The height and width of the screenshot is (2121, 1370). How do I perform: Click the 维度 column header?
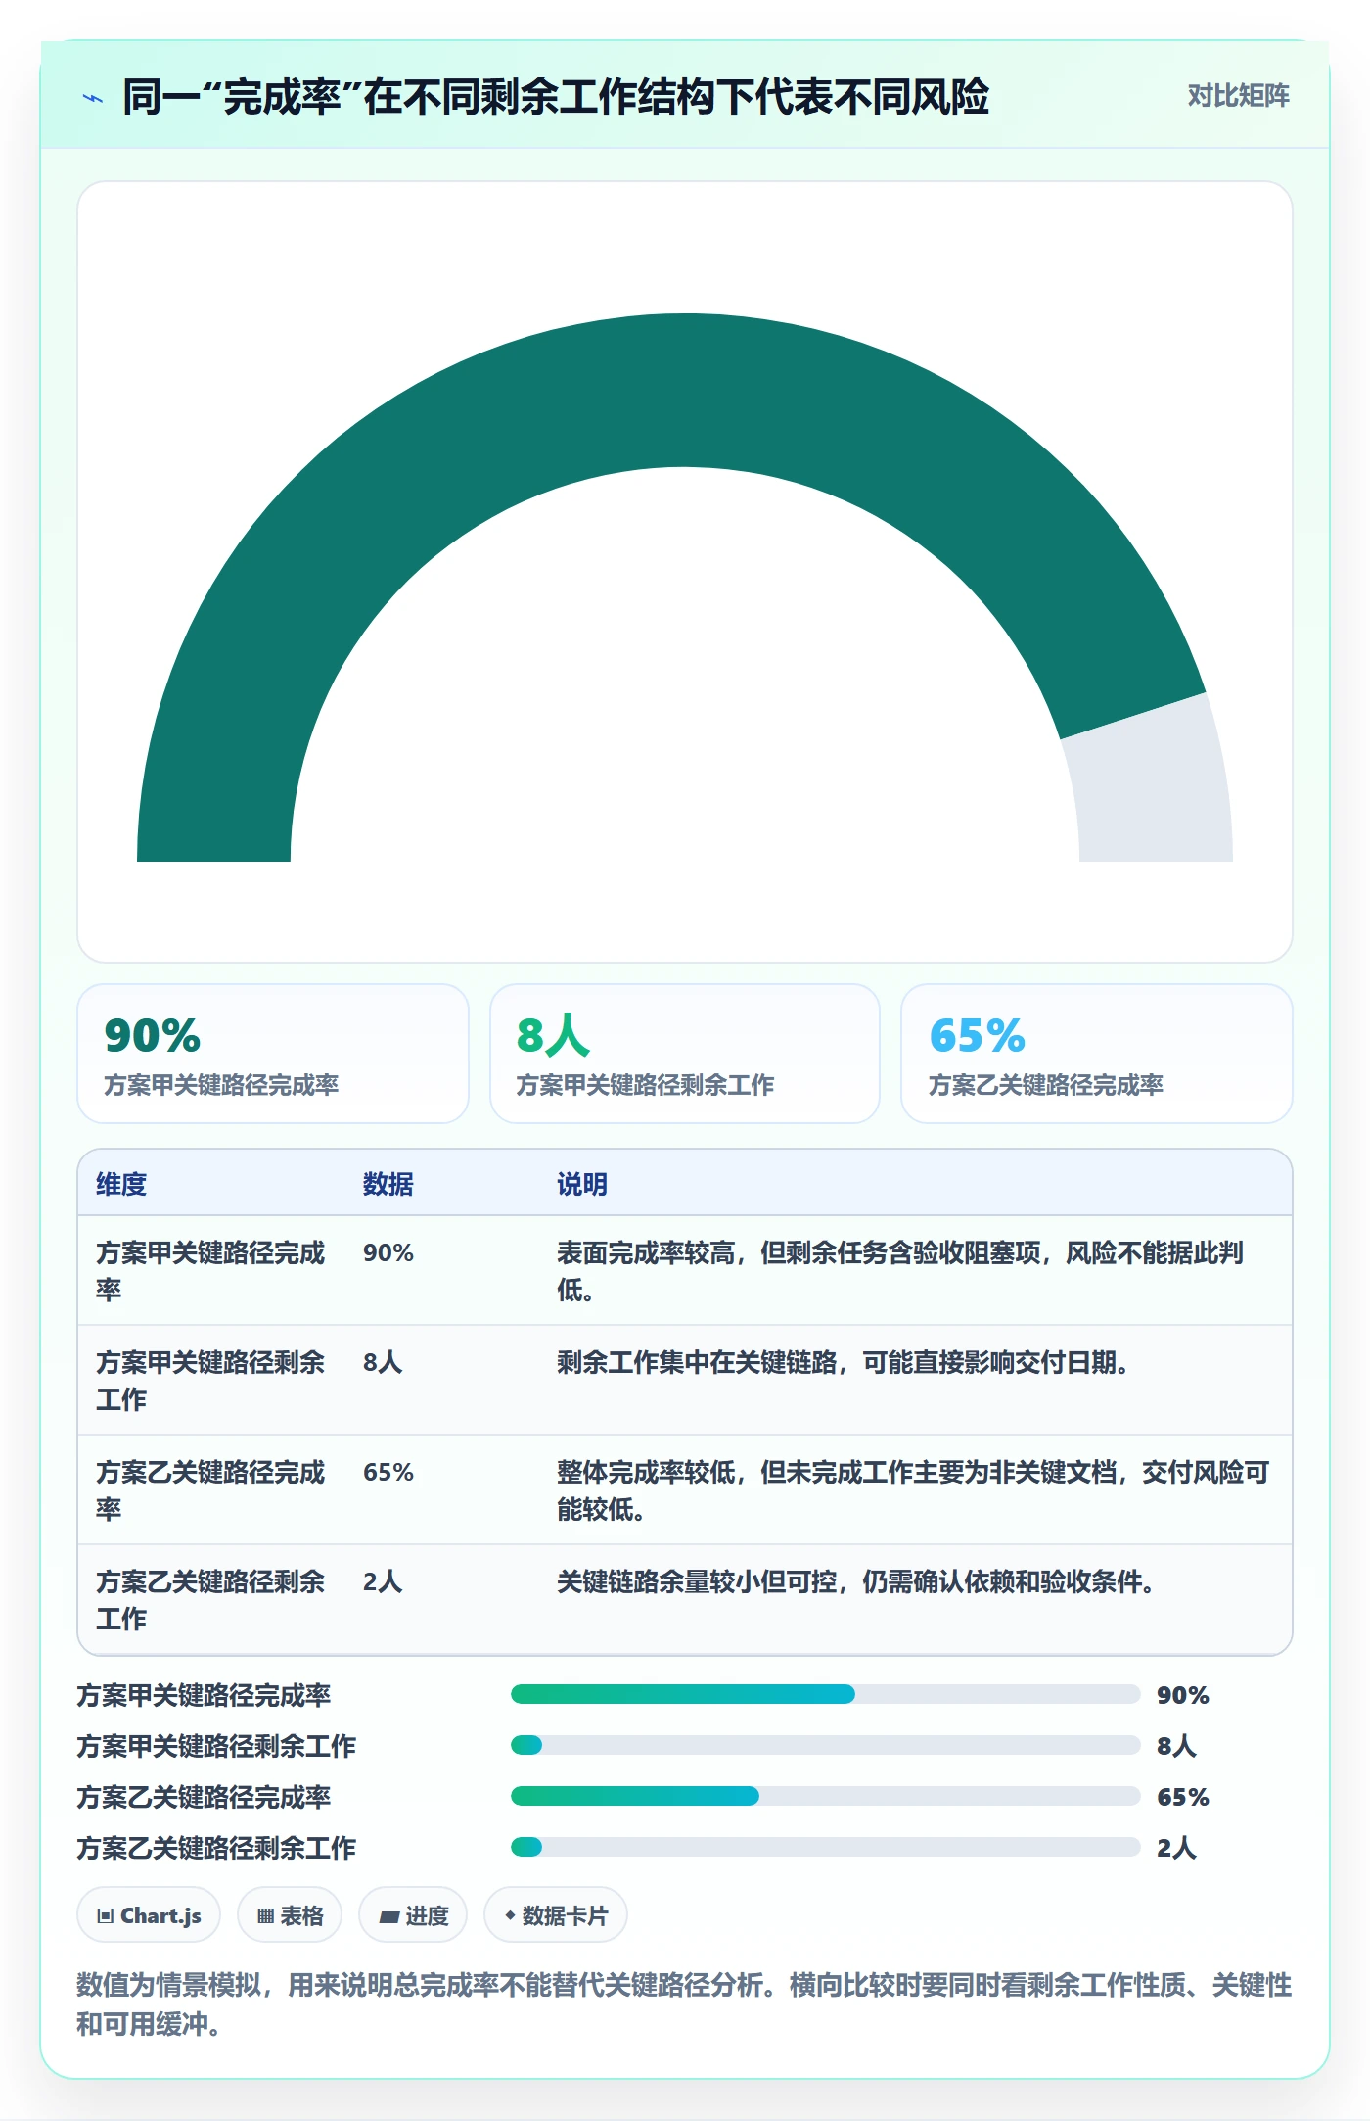pos(121,1184)
